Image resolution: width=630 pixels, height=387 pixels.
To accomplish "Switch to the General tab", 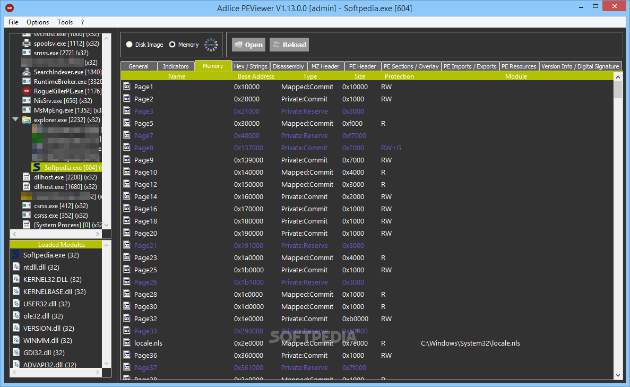I will (139, 66).
